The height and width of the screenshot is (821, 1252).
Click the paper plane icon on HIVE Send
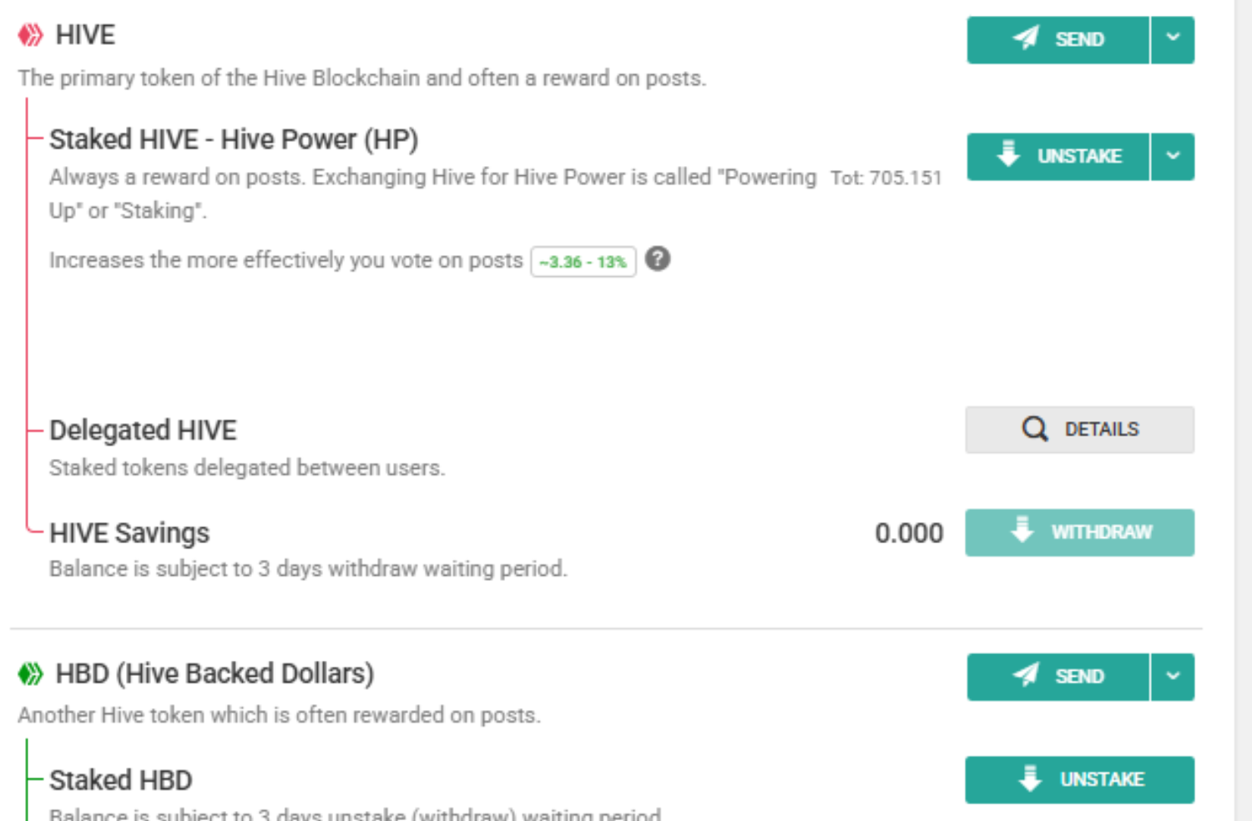1026,38
